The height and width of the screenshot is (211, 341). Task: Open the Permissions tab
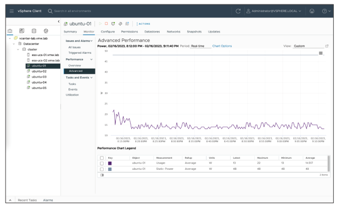pos(130,31)
